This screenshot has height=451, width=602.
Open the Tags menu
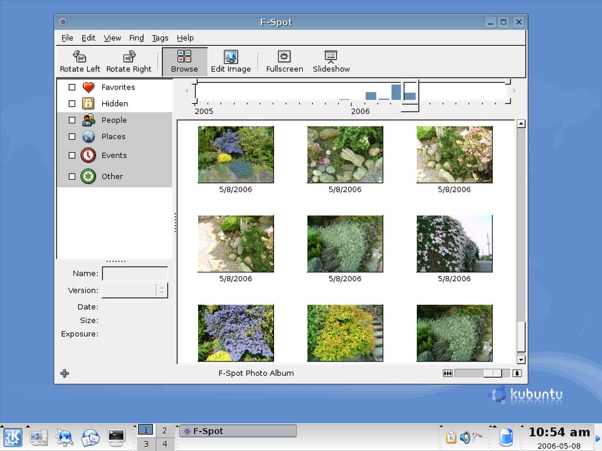click(x=160, y=38)
